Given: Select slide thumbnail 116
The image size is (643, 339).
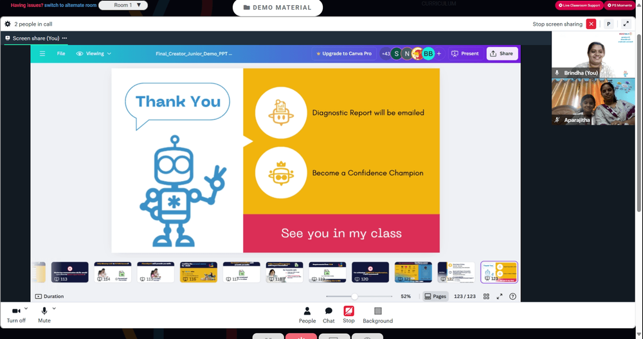Looking at the screenshot, I should coord(199,272).
